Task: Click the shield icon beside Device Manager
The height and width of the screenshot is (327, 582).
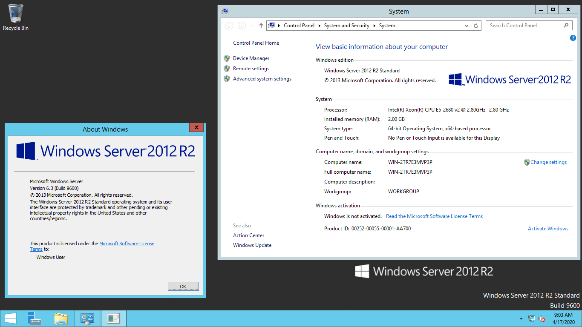Action: pos(227,58)
